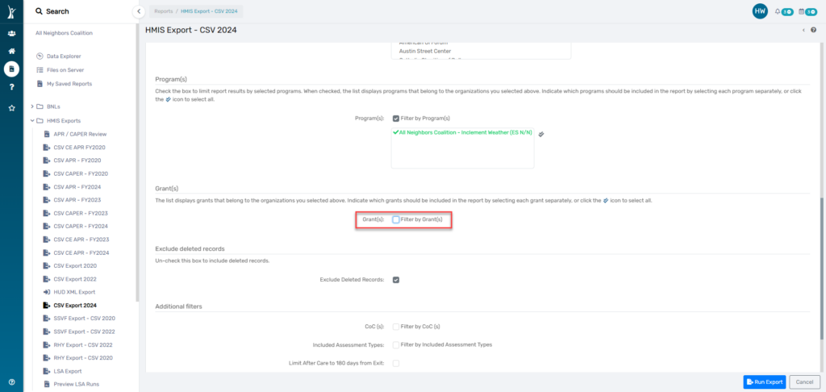Click the help question mark beside page title
Image resolution: width=826 pixels, height=392 pixels.
814,31
